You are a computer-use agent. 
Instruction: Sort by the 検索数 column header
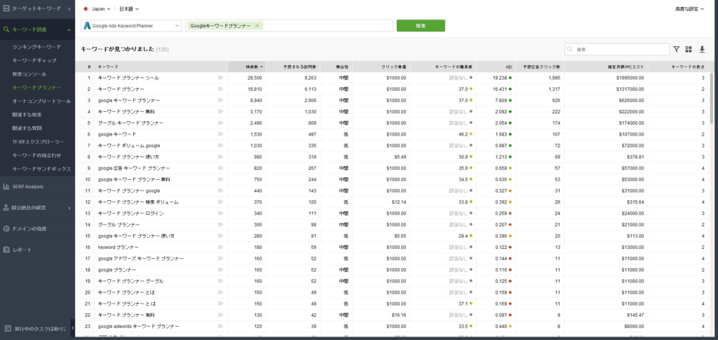pyautogui.click(x=247, y=66)
